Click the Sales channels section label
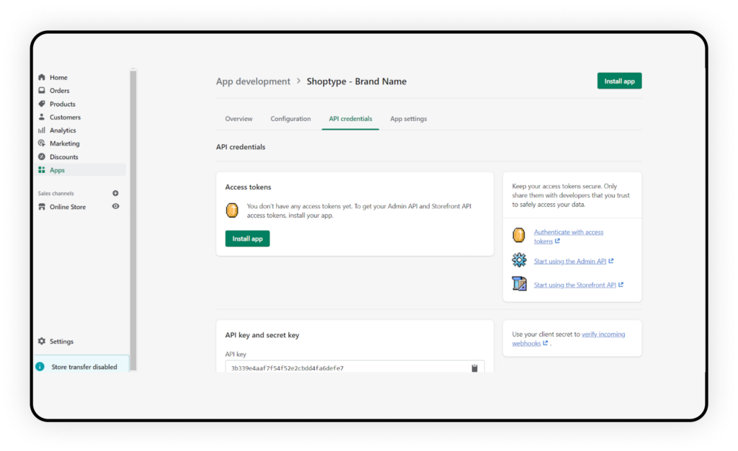Image resolution: width=738 pixels, height=451 pixels. tap(55, 193)
